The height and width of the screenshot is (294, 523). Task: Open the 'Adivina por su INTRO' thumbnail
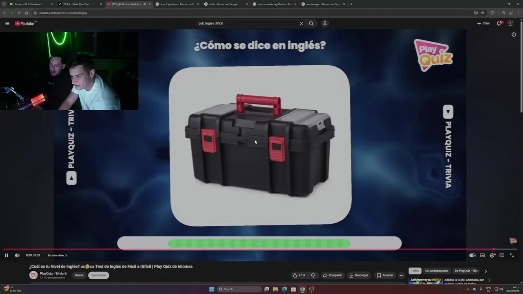point(425,282)
